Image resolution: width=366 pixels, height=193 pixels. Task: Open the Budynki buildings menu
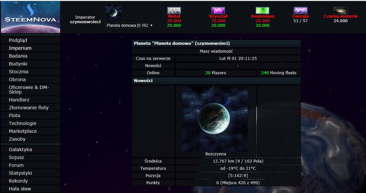point(18,64)
